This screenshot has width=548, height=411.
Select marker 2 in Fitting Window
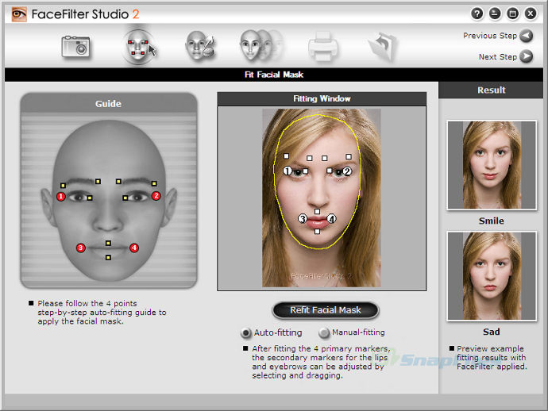pos(347,171)
